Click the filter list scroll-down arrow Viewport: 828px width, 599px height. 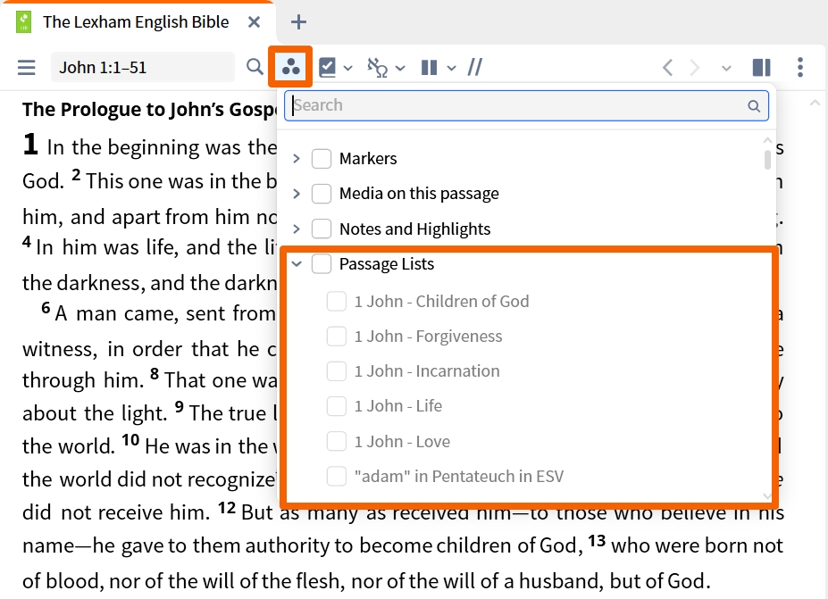(x=767, y=496)
